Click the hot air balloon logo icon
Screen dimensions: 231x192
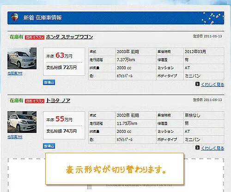15,18
